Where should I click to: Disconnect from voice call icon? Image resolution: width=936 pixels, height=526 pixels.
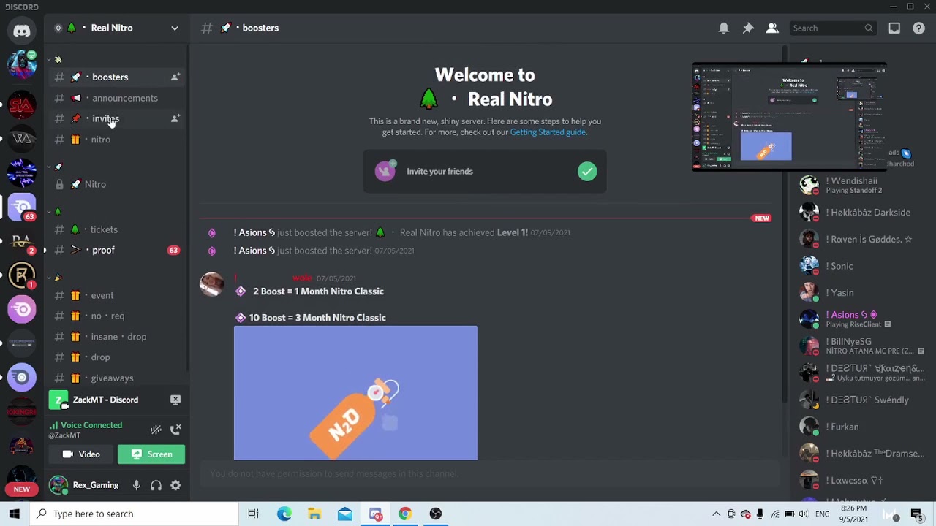(175, 430)
